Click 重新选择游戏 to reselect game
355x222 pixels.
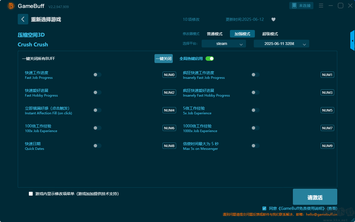pos(46,19)
